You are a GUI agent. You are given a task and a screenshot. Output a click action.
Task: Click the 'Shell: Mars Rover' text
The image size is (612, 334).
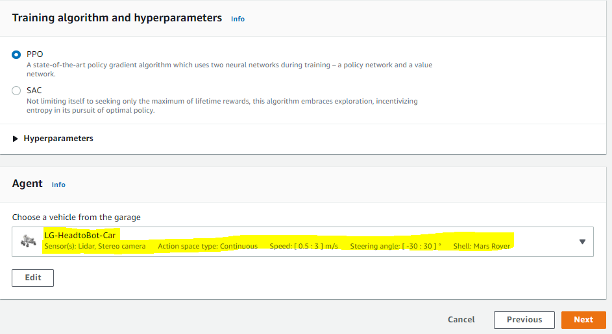click(x=482, y=246)
